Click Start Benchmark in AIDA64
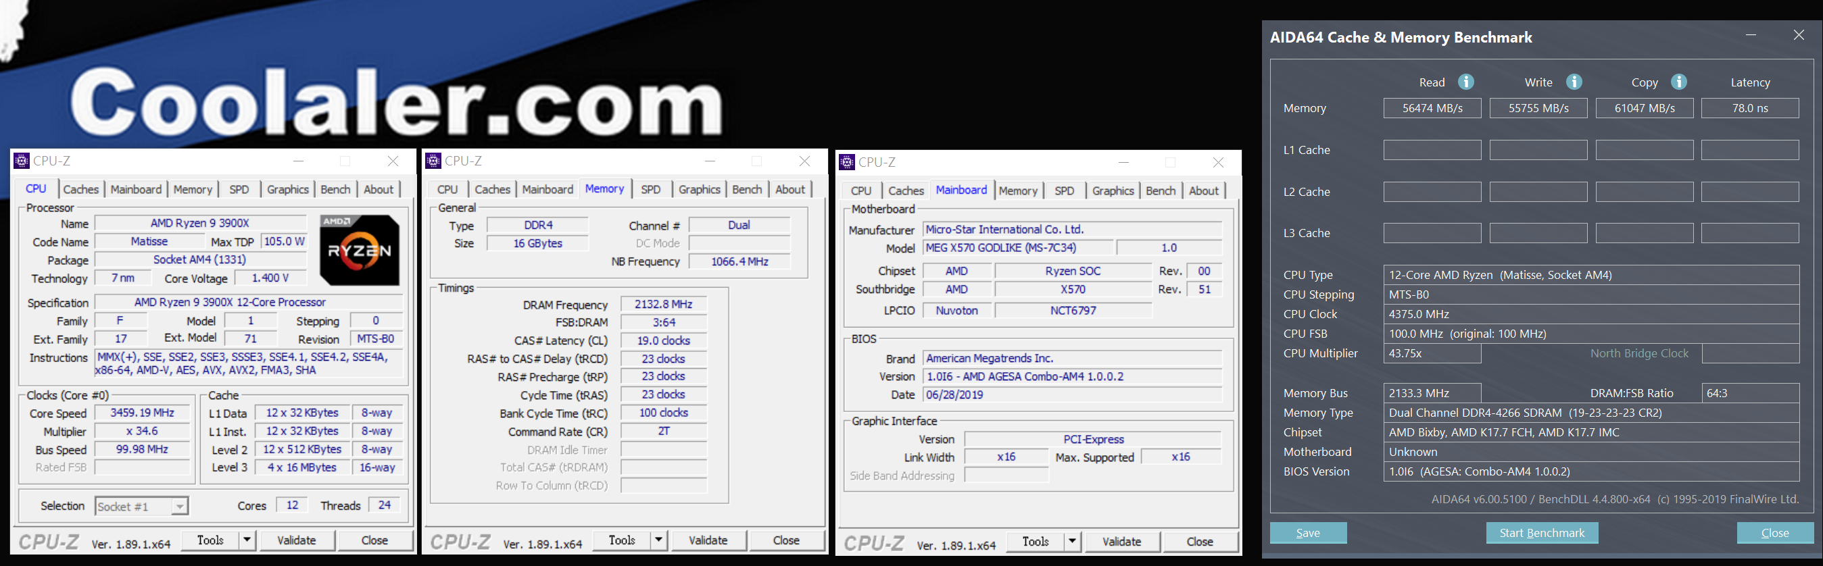 coord(1542,533)
